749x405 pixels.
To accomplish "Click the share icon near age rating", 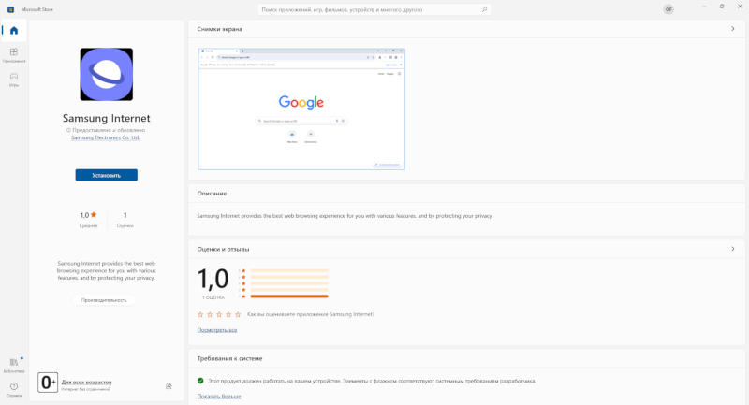I will [x=169, y=385].
